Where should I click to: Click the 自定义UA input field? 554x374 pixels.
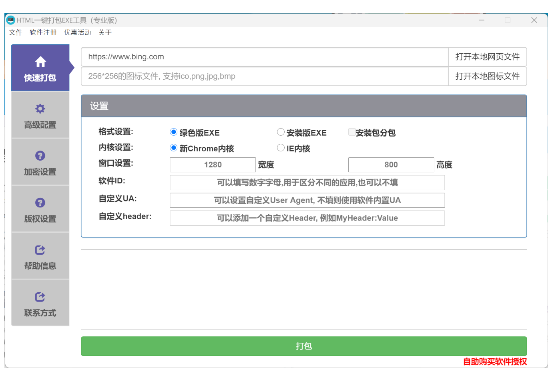(x=307, y=200)
